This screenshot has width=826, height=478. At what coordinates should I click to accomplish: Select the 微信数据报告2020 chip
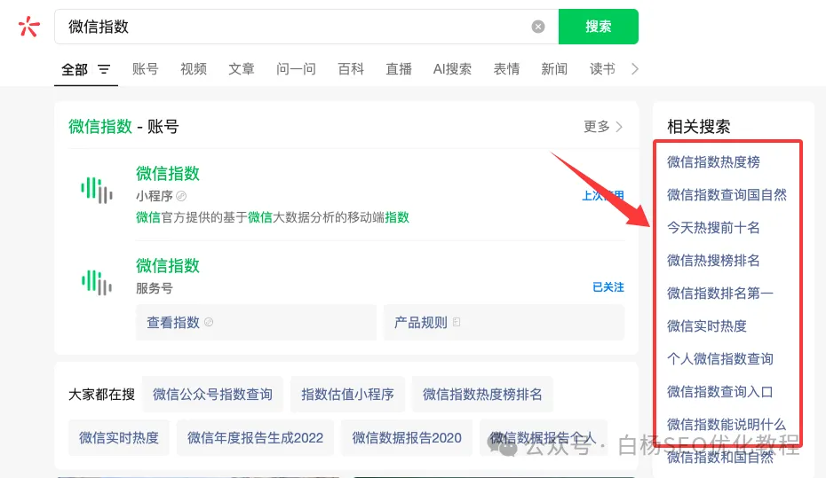click(407, 437)
